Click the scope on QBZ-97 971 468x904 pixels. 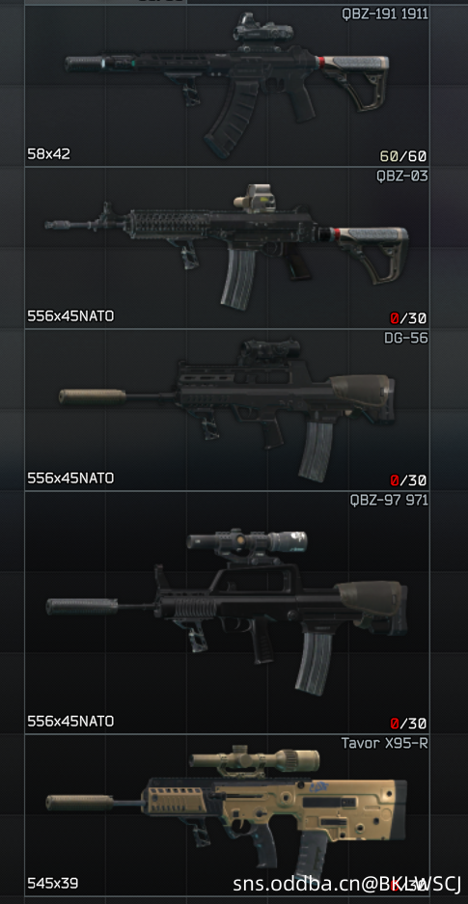click(247, 542)
